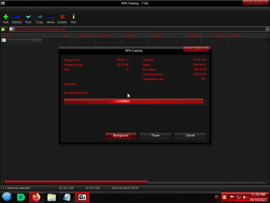This screenshot has height=203, width=270.
Task: Pause the copying operation
Action: point(156,136)
